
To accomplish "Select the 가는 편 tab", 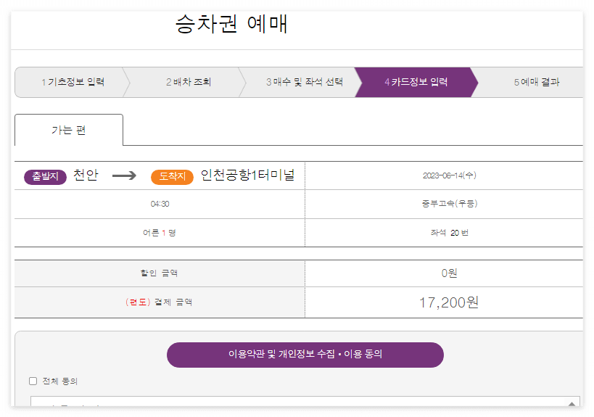I will click(x=69, y=130).
